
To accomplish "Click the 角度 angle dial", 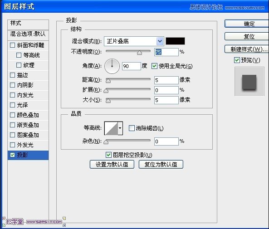I will pyautogui.click(x=112, y=66).
